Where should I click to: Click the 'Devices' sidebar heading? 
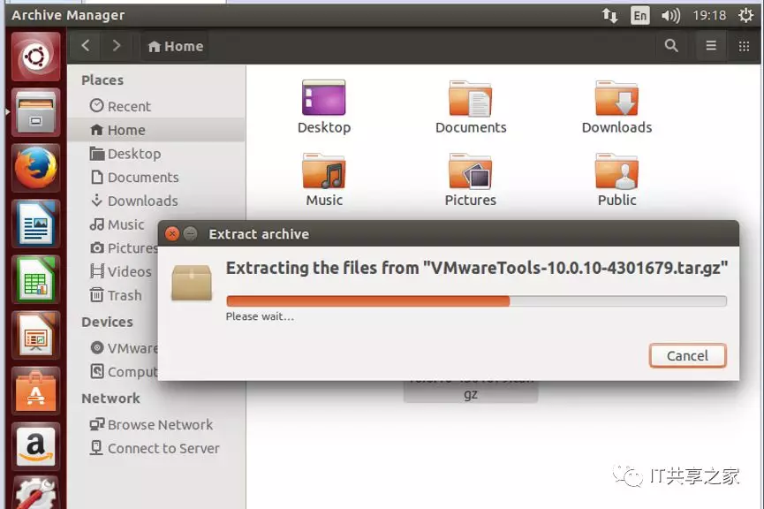pyautogui.click(x=107, y=322)
